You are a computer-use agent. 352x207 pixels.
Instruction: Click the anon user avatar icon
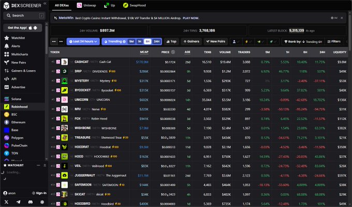5,193
